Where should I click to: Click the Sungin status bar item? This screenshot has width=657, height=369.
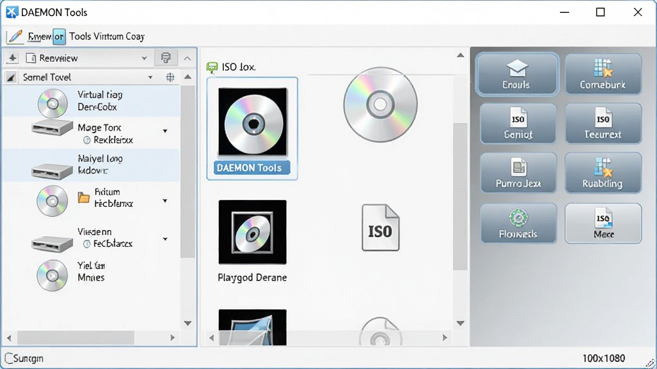tap(24, 359)
